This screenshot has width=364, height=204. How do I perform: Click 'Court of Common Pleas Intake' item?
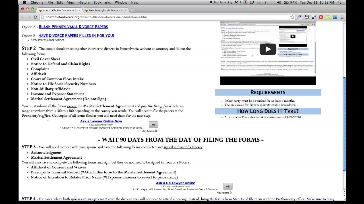57,79
